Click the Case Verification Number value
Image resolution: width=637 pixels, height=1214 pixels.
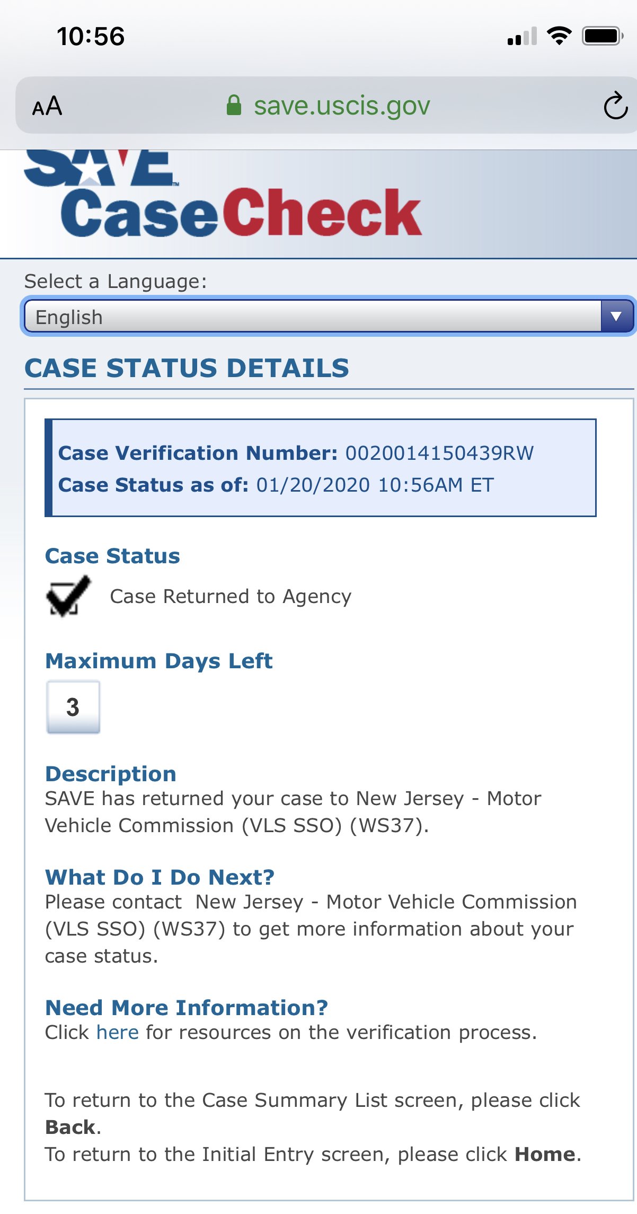(439, 453)
